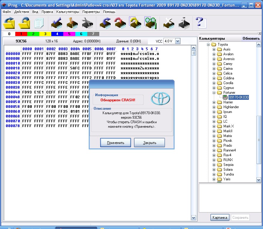Open help via the question mark icon
This screenshot has width=263, height=229.
pos(200,23)
